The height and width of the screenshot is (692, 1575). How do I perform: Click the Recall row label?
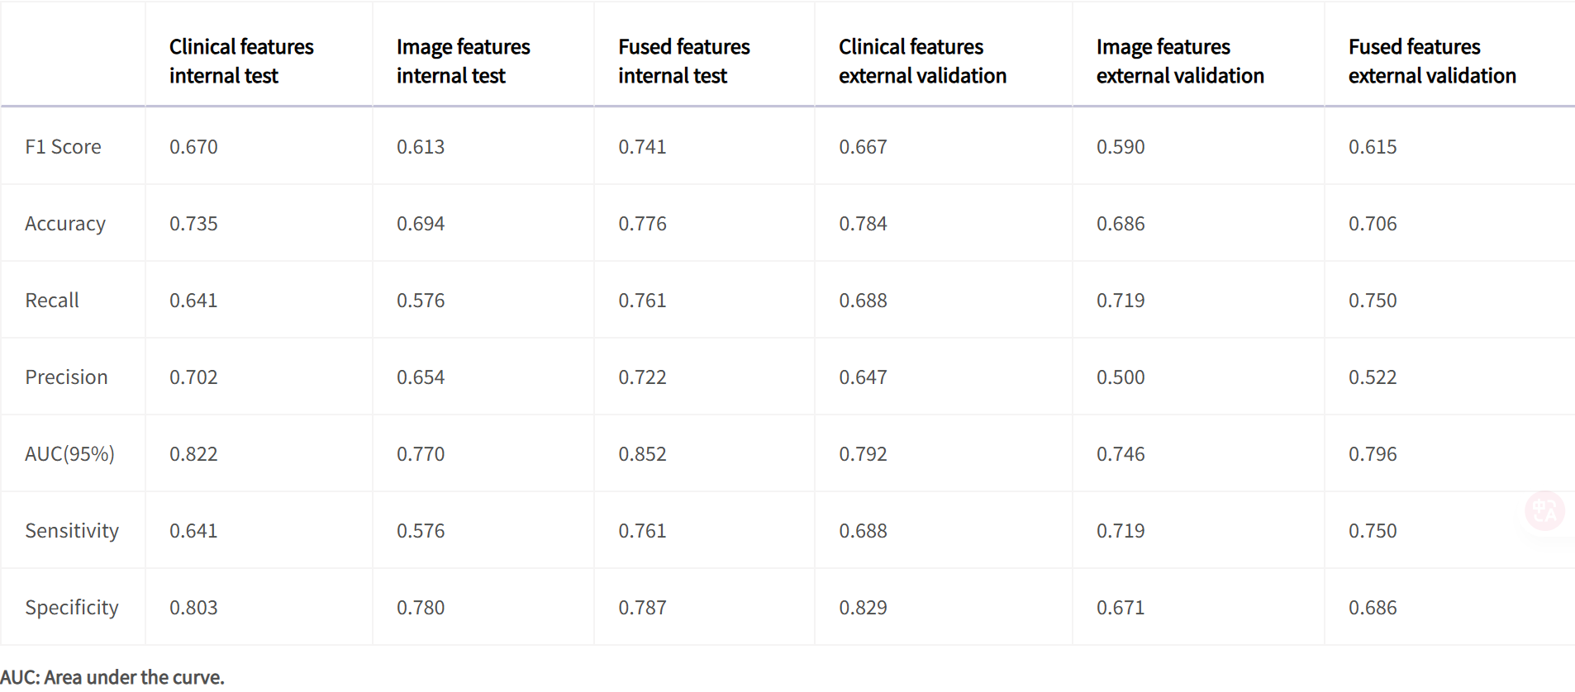[x=52, y=301]
